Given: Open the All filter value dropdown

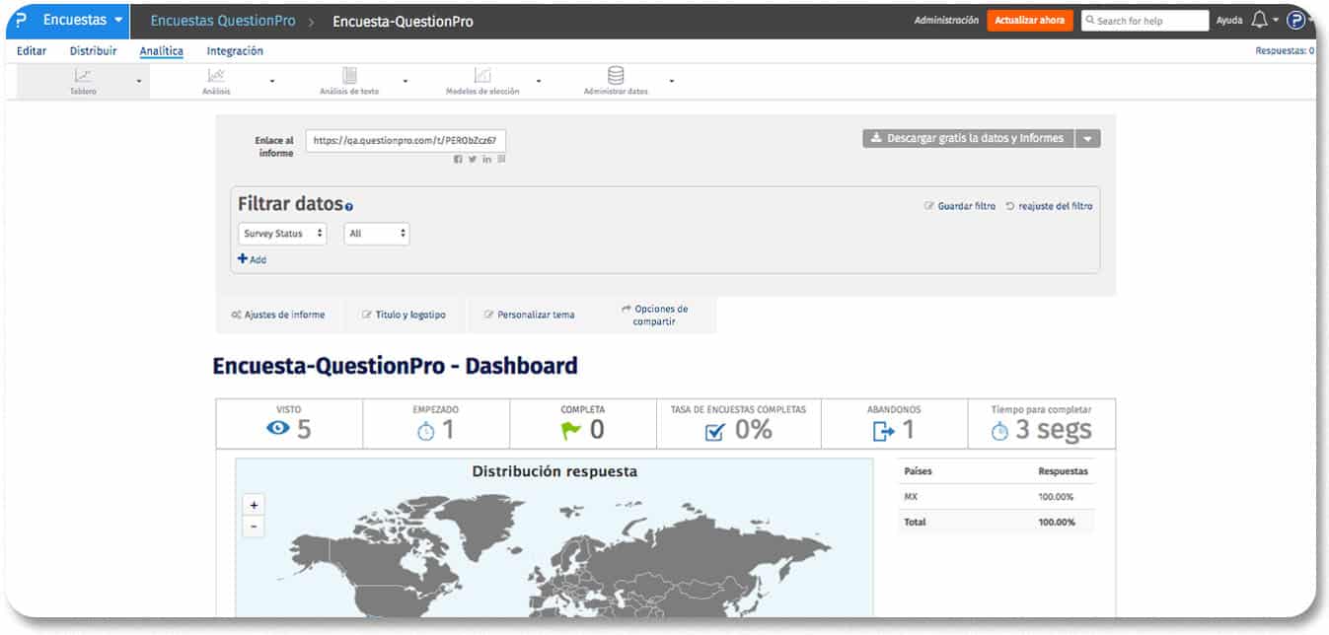Looking at the screenshot, I should 377,234.
